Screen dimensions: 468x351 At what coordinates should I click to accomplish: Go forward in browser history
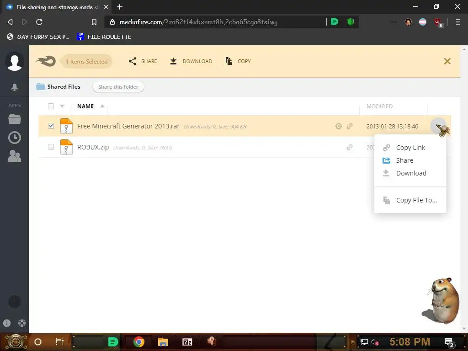coord(25,22)
